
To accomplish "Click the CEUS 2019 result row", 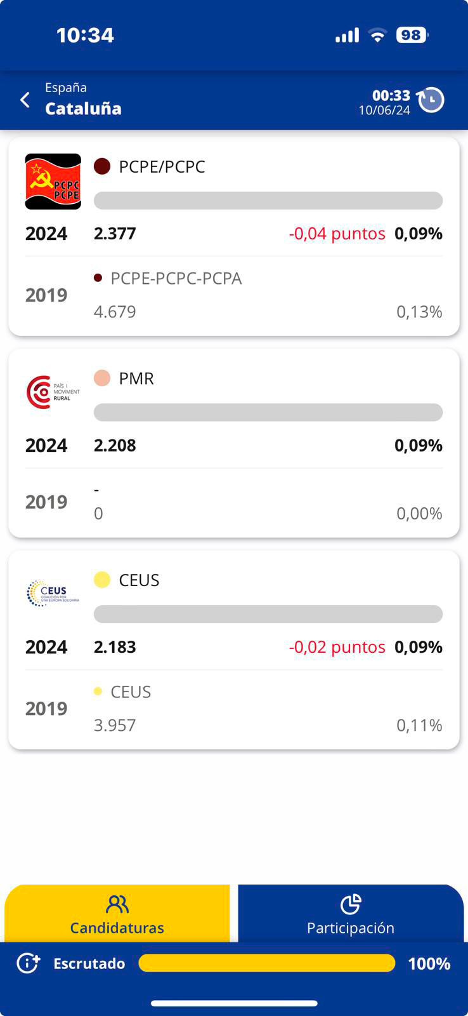I will point(233,709).
